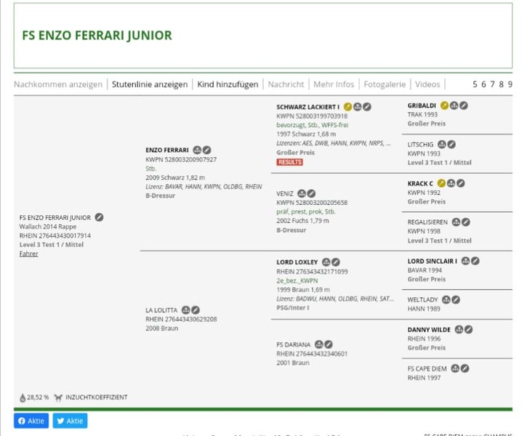Open ENZO FERRARI sire name
522x436 pixels.
167,150
